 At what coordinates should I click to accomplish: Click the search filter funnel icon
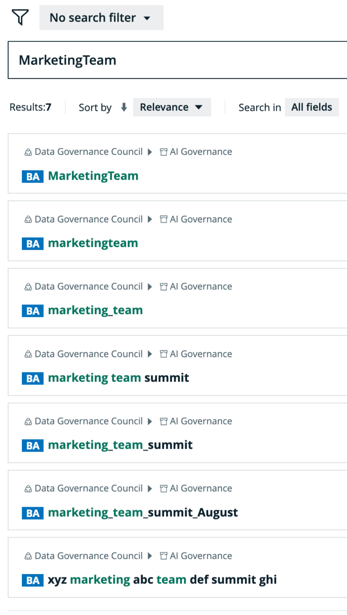coord(20,17)
